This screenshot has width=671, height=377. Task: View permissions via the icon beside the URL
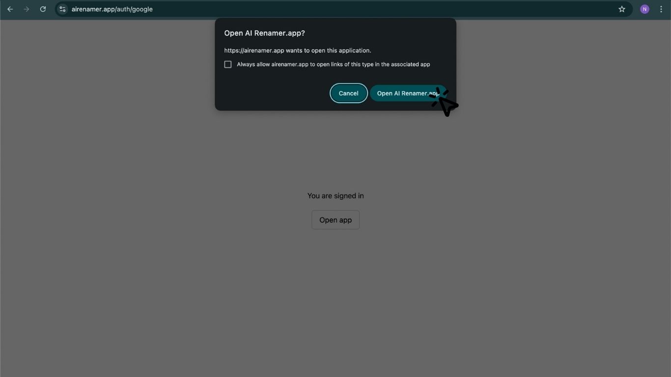point(62,9)
